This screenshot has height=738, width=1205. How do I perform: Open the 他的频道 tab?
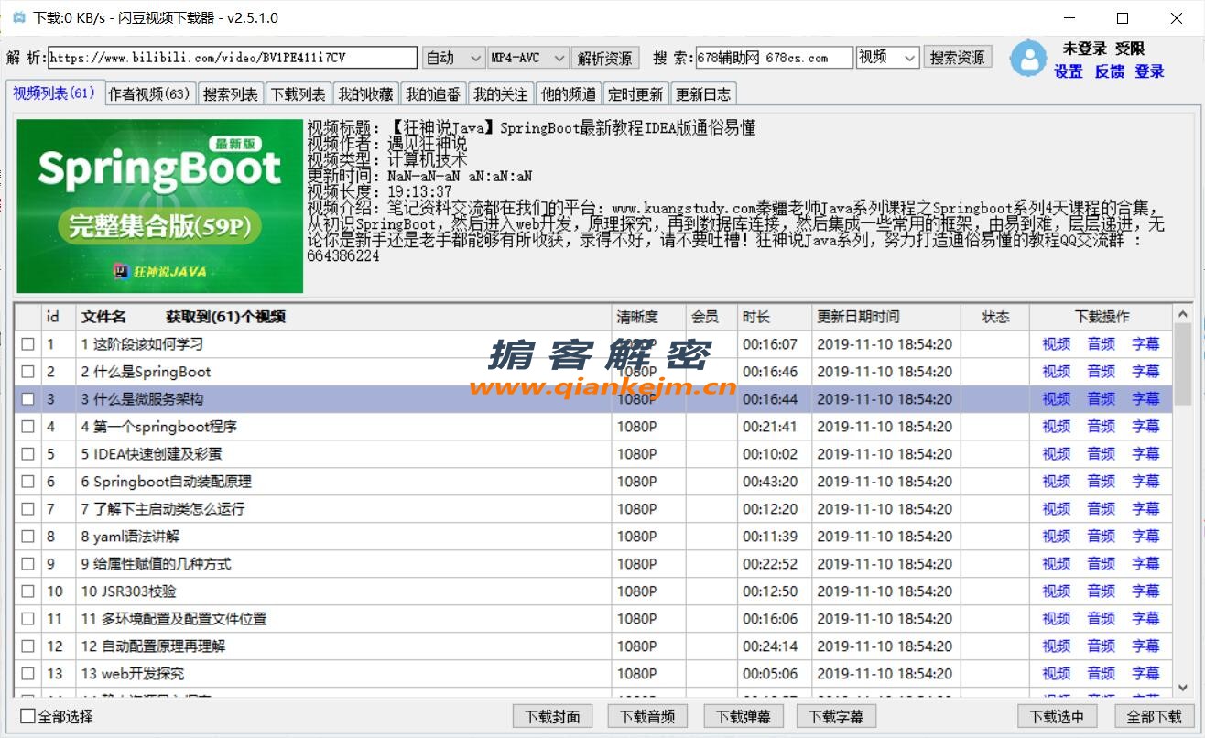coord(569,93)
